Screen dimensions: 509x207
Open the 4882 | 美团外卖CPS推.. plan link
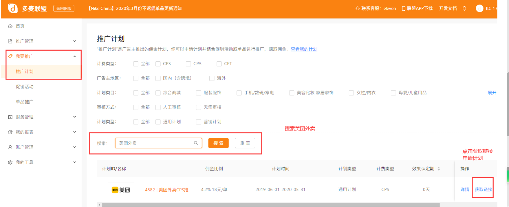point(168,190)
